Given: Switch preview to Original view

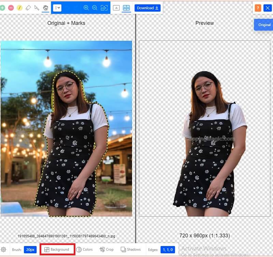Looking at the screenshot, I should pos(263,25).
